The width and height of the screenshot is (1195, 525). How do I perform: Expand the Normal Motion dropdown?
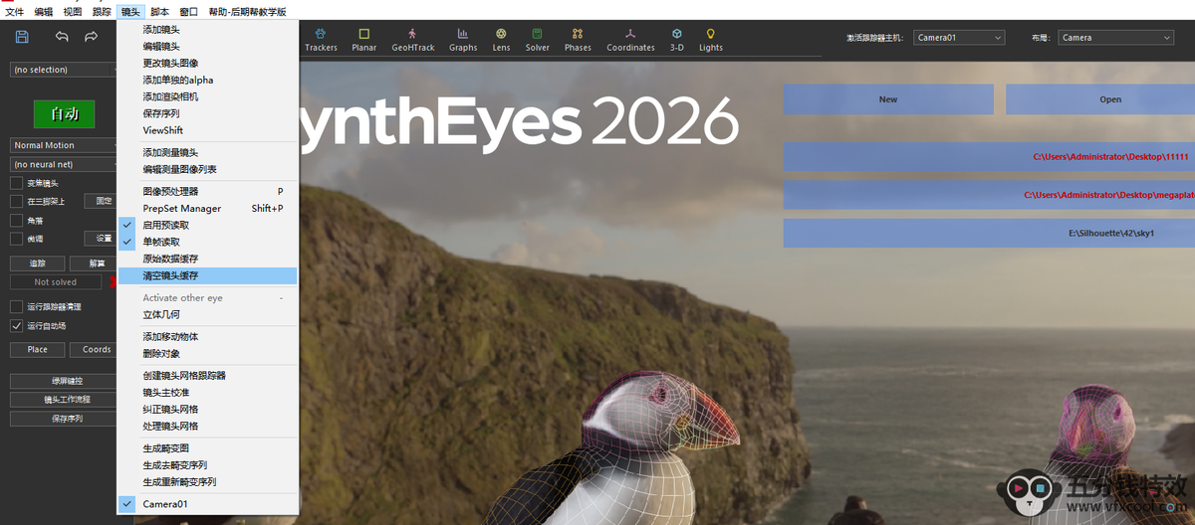click(x=63, y=145)
